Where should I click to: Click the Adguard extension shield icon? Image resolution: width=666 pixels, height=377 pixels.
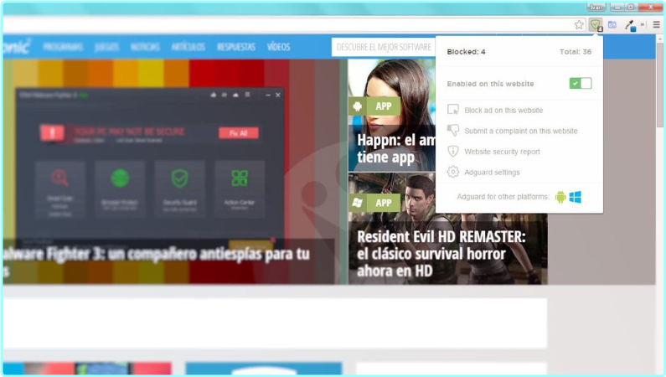tap(596, 25)
